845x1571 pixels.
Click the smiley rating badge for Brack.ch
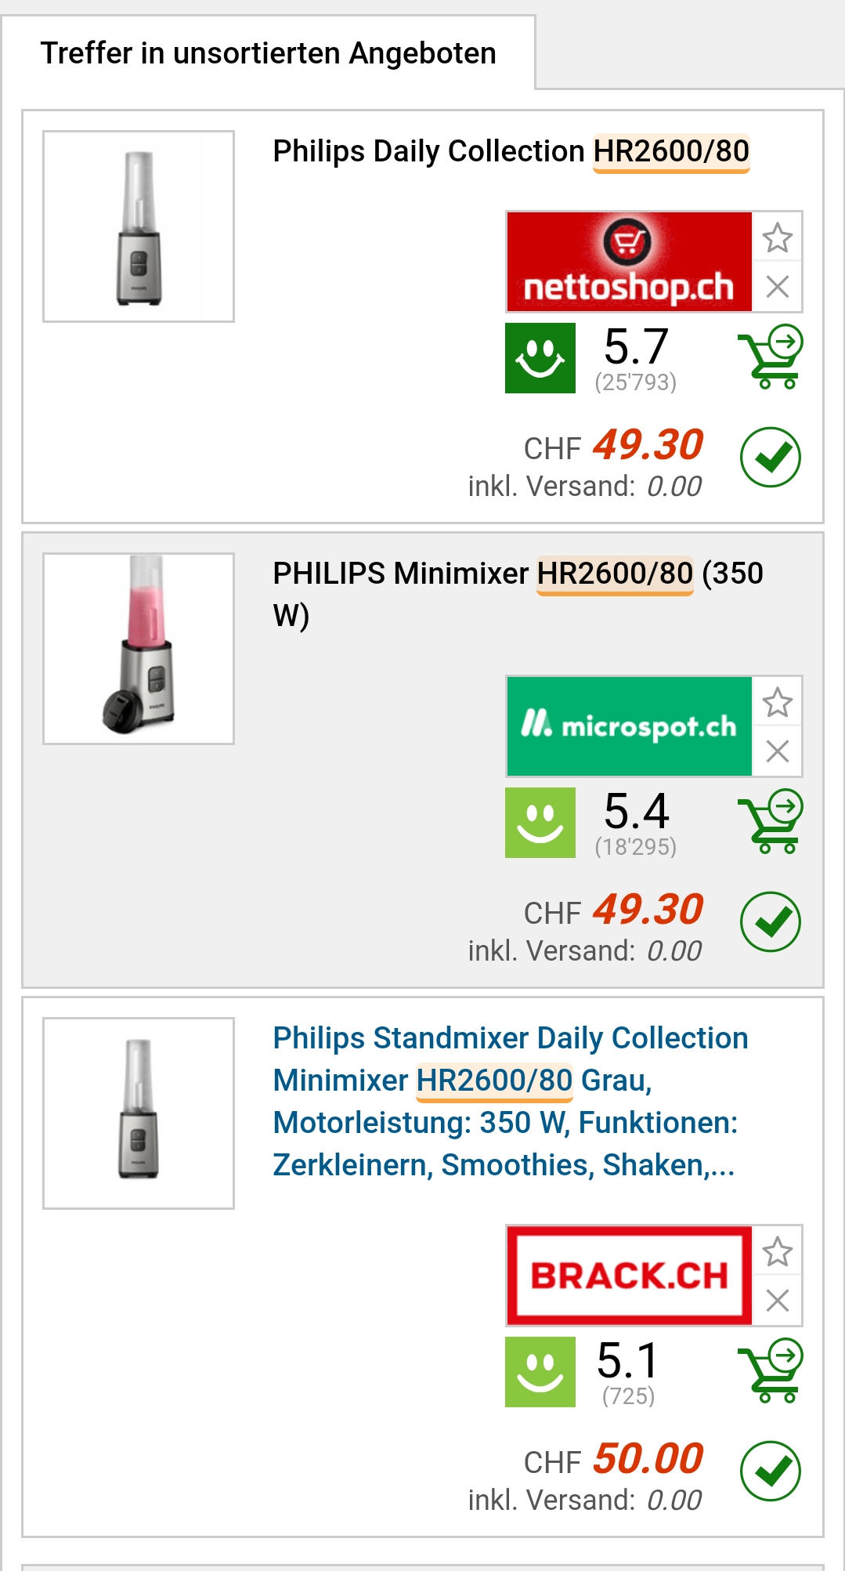(x=540, y=1372)
